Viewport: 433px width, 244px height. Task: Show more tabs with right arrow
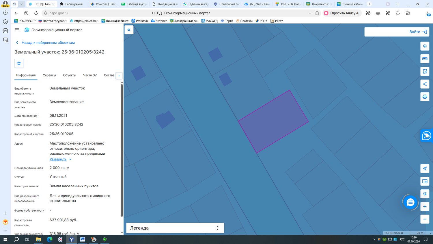[119, 76]
